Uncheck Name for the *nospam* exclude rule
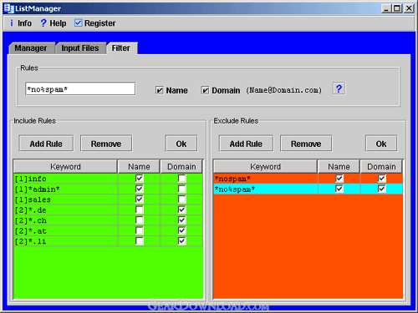The height and width of the screenshot is (313, 418). tap(339, 179)
